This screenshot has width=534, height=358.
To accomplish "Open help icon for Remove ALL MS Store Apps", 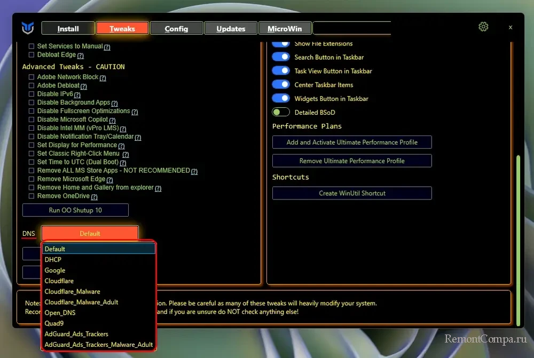I will pyautogui.click(x=194, y=171).
